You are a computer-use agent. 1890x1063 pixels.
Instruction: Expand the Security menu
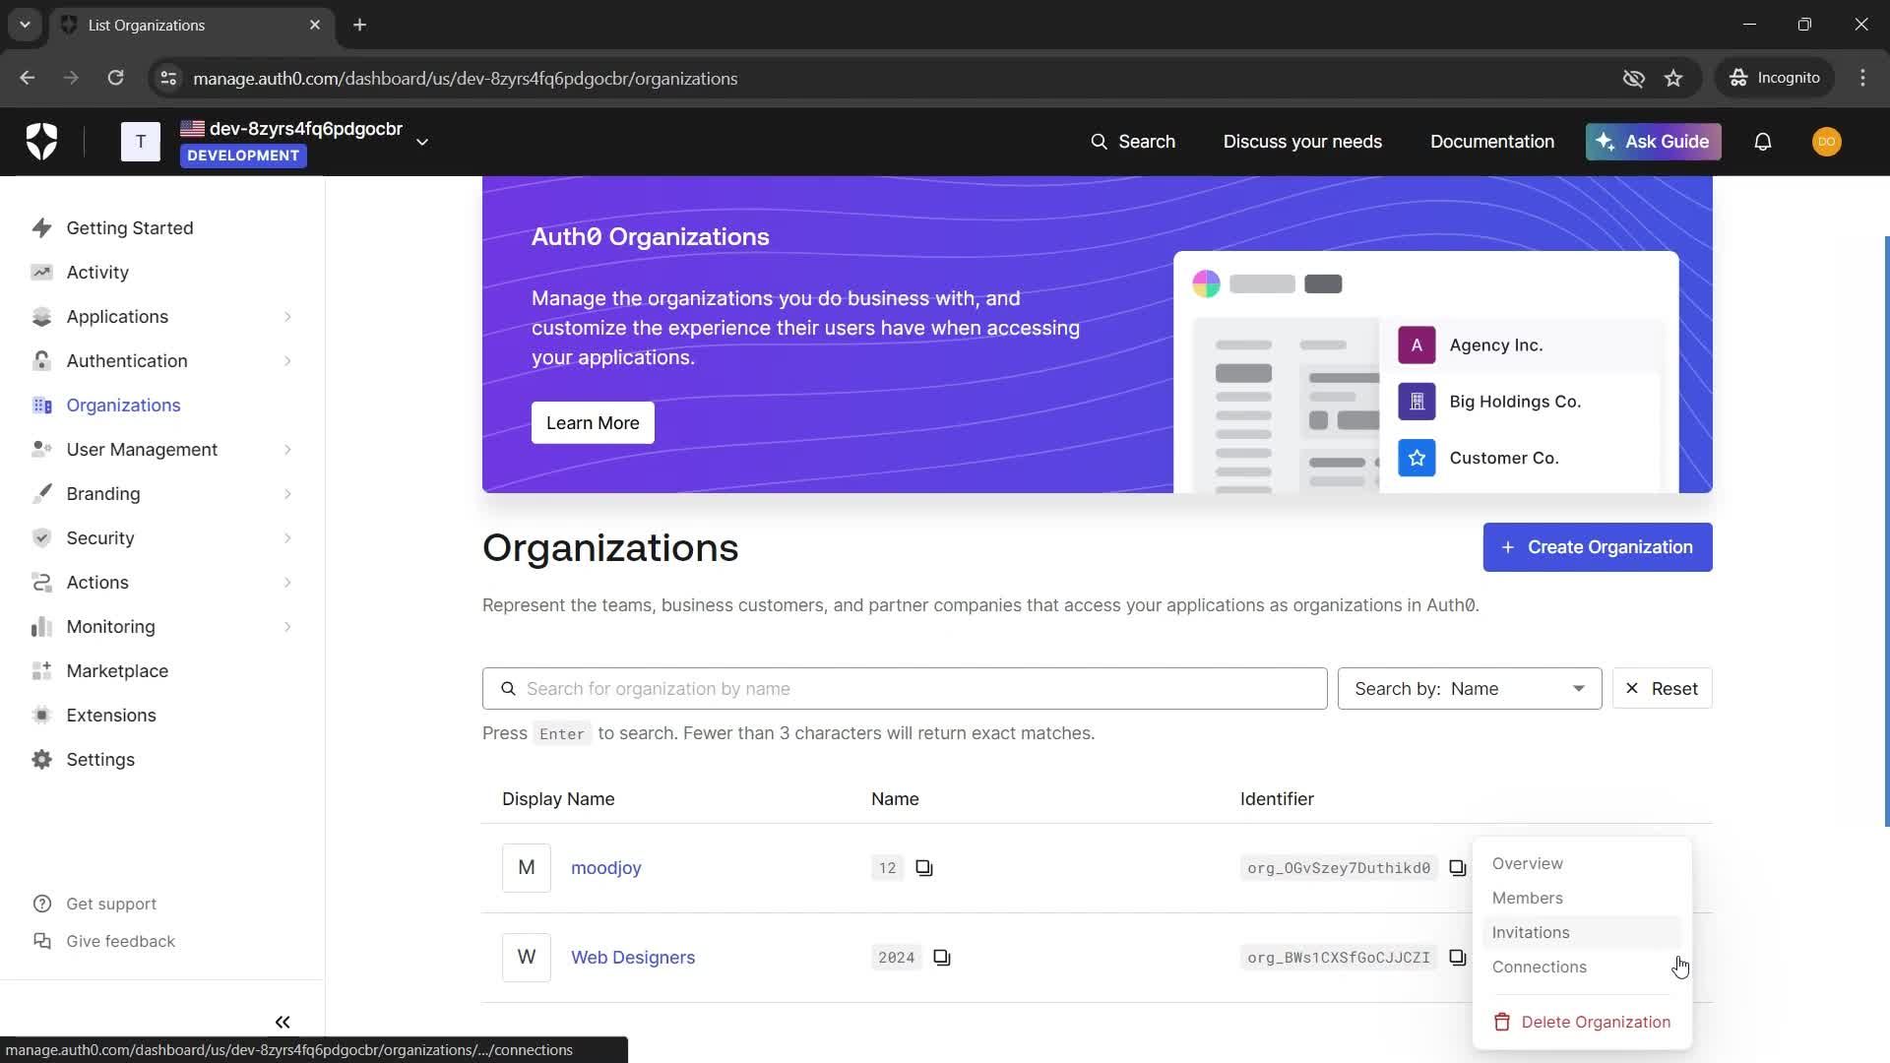(287, 538)
